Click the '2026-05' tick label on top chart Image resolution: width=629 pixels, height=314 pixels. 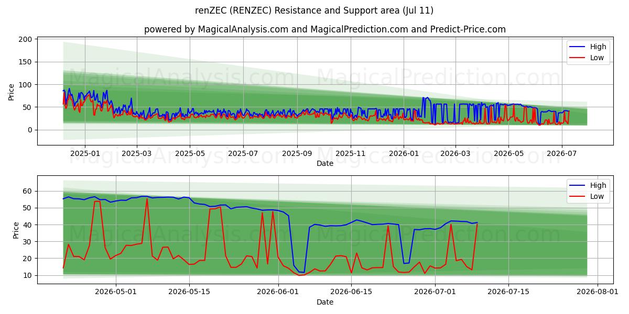pos(508,154)
